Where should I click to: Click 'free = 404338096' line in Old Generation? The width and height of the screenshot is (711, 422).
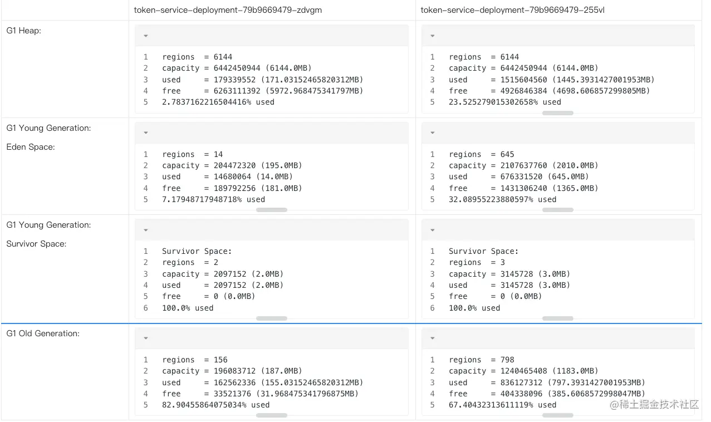coord(547,394)
